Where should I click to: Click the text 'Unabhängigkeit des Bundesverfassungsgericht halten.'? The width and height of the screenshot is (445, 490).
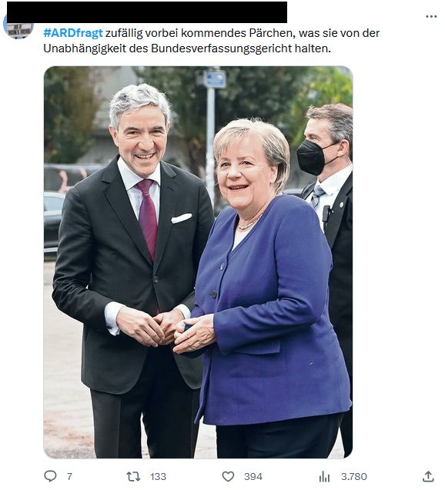coord(187,48)
